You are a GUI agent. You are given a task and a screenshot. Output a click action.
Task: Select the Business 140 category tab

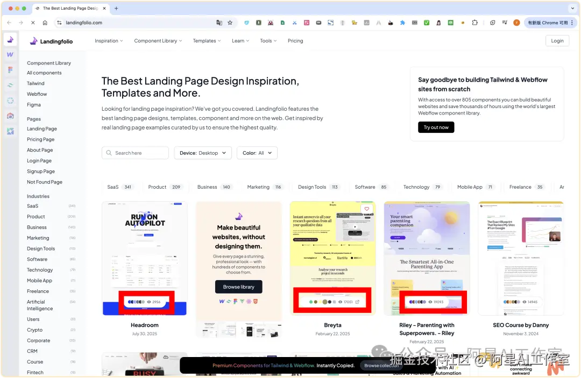(214, 187)
